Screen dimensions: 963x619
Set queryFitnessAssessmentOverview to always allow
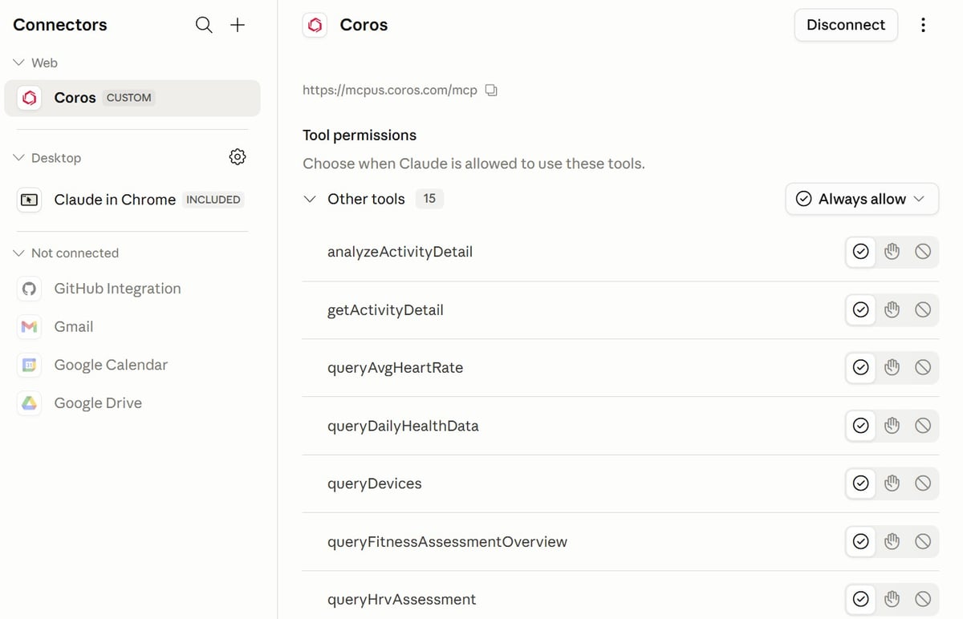coord(860,541)
